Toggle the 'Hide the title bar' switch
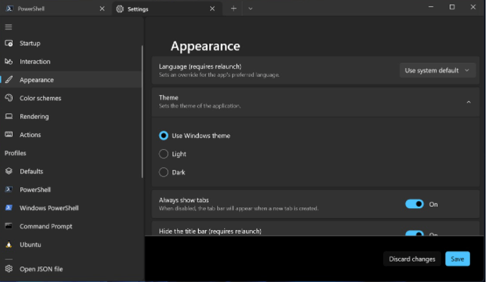 pyautogui.click(x=414, y=233)
